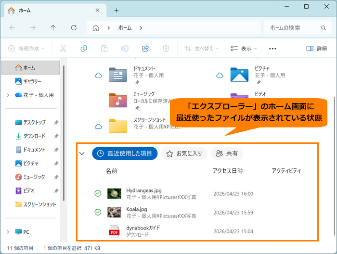Viewport: 337px width, 254px height.
Task: Sort by 名前 column header
Action: point(111,171)
